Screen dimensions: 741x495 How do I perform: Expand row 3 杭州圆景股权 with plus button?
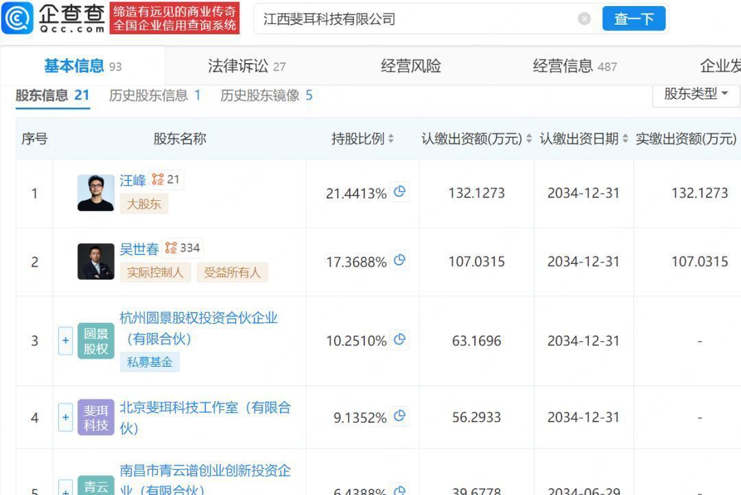[66, 341]
